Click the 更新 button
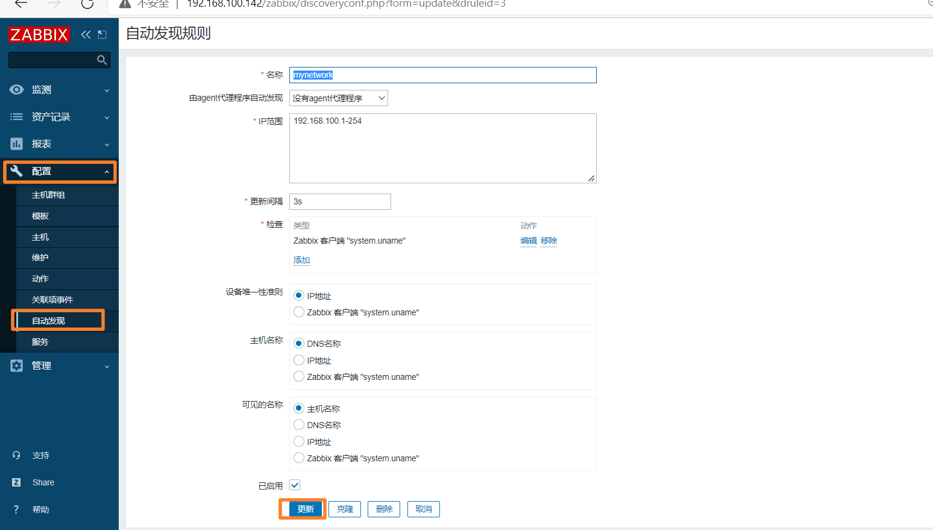Image resolution: width=933 pixels, height=530 pixels. pyautogui.click(x=306, y=509)
